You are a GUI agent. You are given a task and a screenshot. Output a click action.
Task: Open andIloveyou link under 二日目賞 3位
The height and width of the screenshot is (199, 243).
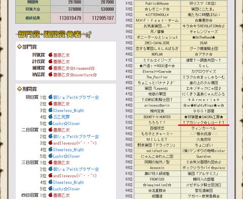75,143
